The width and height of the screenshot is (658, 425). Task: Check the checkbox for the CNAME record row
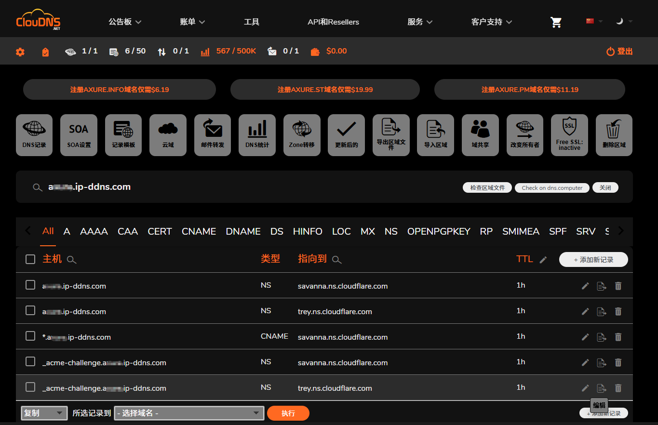(x=30, y=336)
